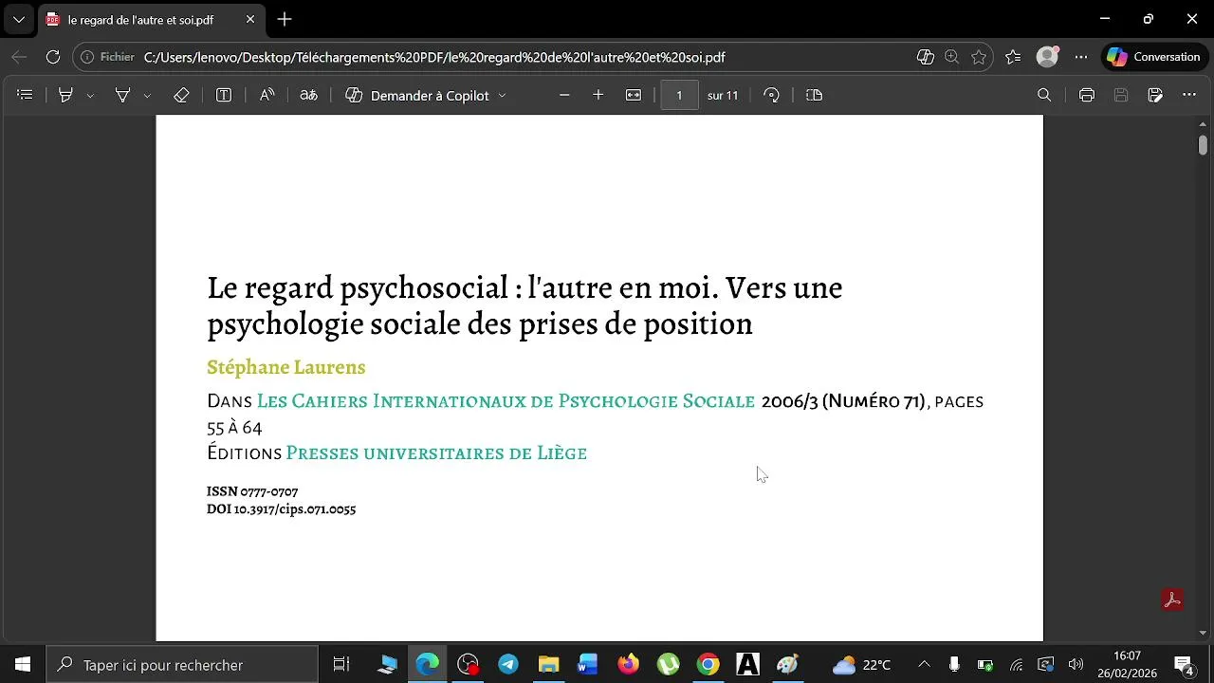1214x683 pixels.
Task: Open the table of contents sidebar
Action: pyautogui.click(x=26, y=95)
